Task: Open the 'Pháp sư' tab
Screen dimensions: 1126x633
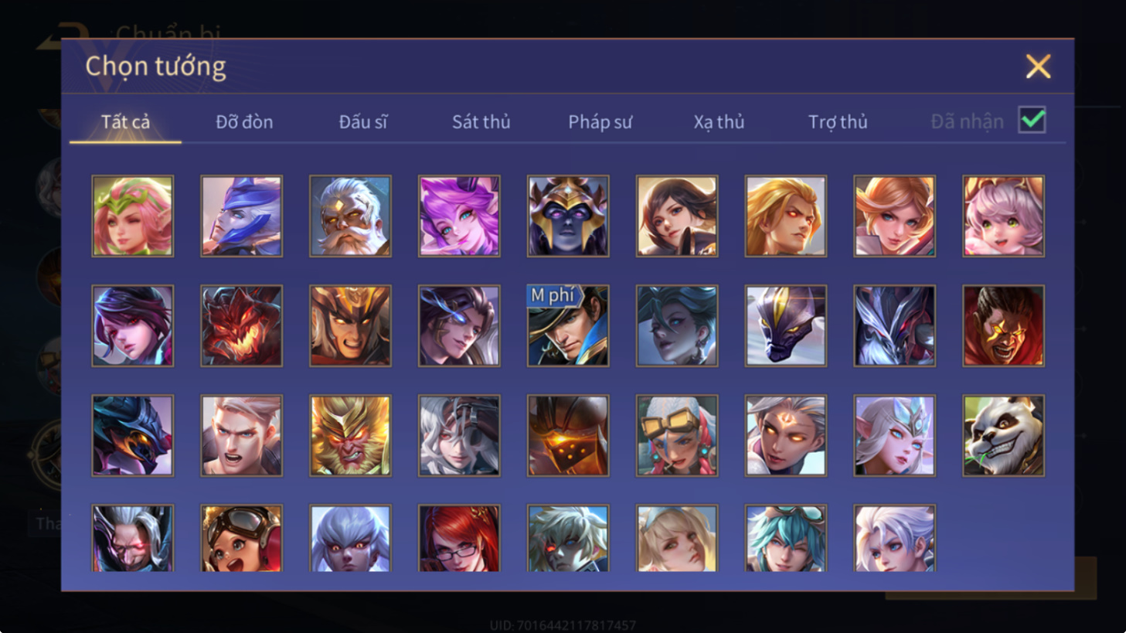Action: [x=600, y=121]
